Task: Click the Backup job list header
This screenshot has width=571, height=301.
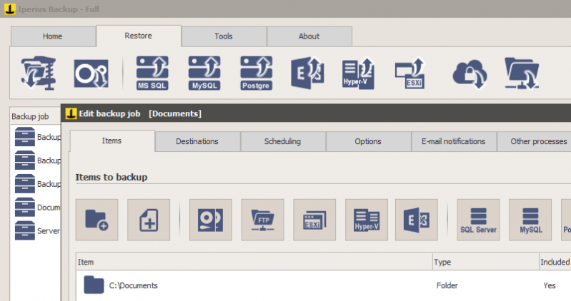Action: (35, 116)
